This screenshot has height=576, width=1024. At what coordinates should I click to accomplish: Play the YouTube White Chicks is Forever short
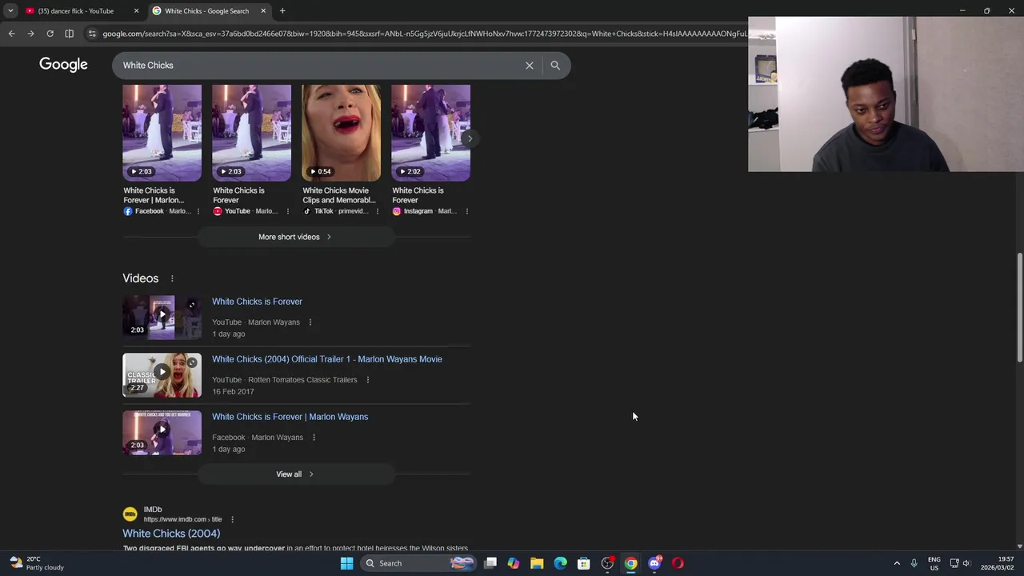click(x=251, y=133)
